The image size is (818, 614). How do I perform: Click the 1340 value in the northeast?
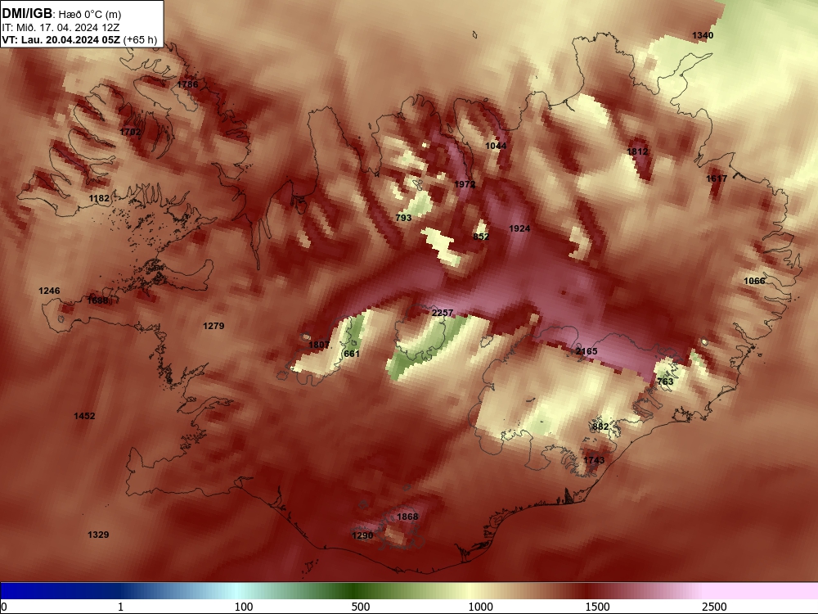pyautogui.click(x=703, y=35)
